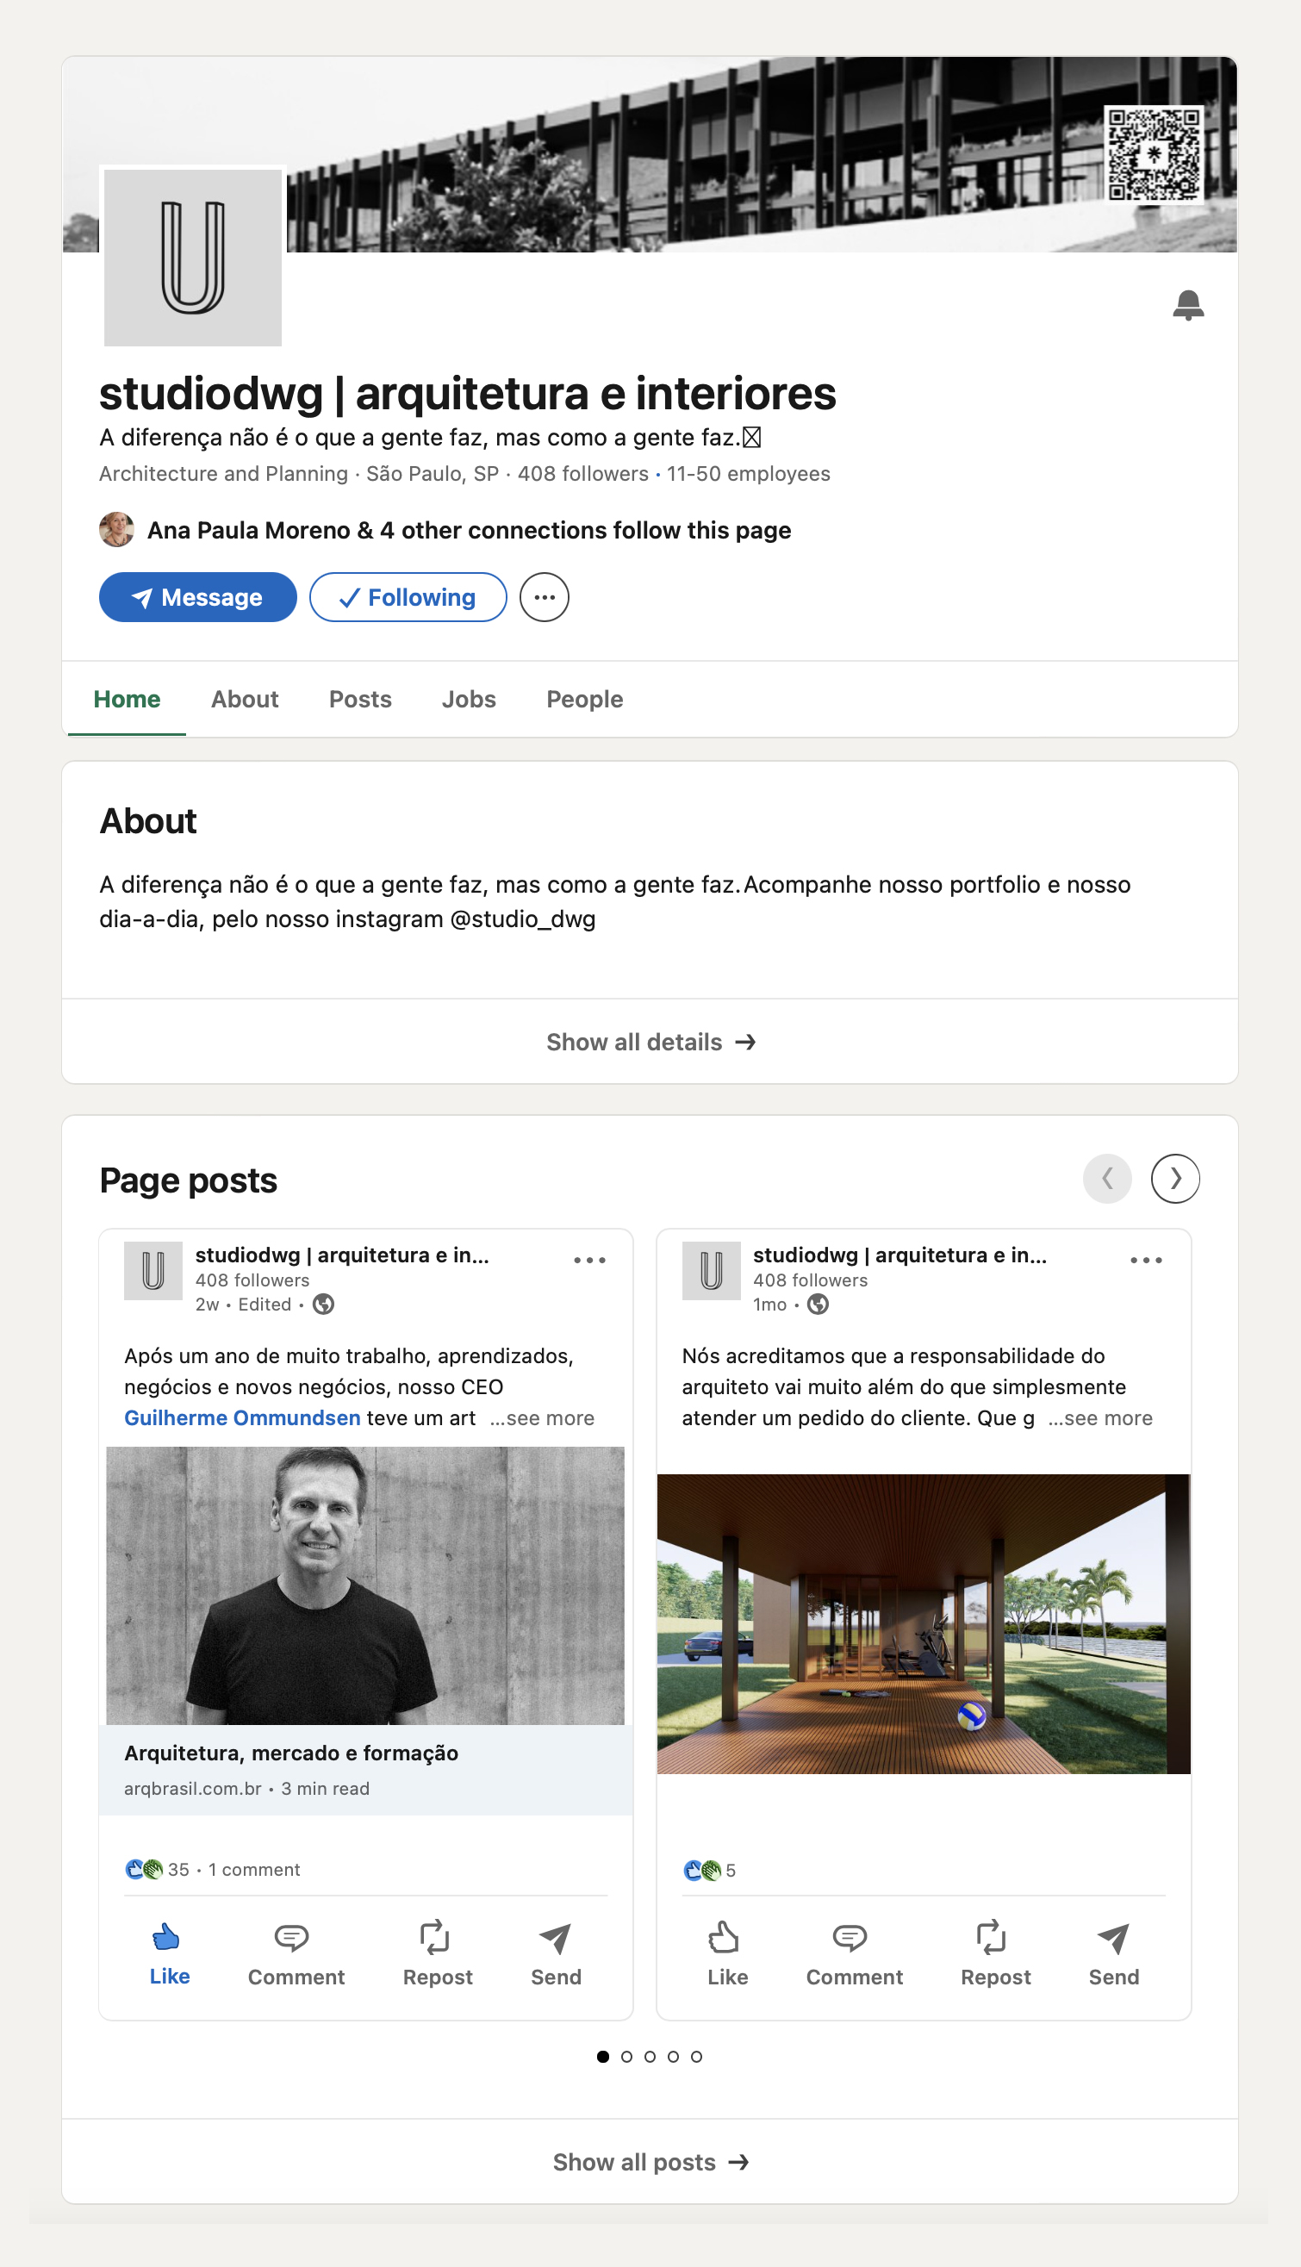This screenshot has height=2267, width=1301.
Task: Open the studiodwg company logo
Action: (x=192, y=258)
